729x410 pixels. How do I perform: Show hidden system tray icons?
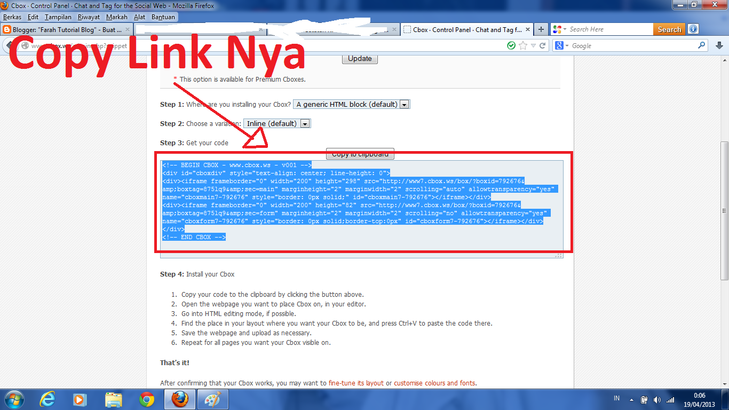(x=632, y=399)
